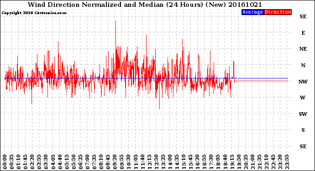Click the chart title text
315x171 pixels.
point(145,5)
